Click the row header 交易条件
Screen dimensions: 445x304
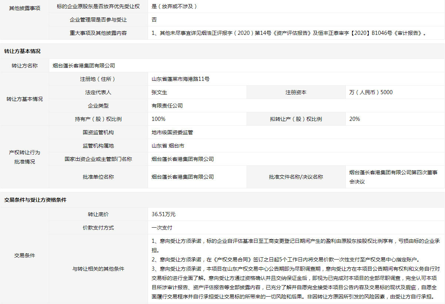point(24,255)
